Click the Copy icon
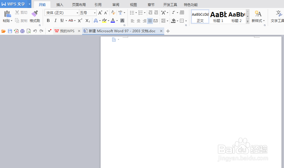 [17, 21]
